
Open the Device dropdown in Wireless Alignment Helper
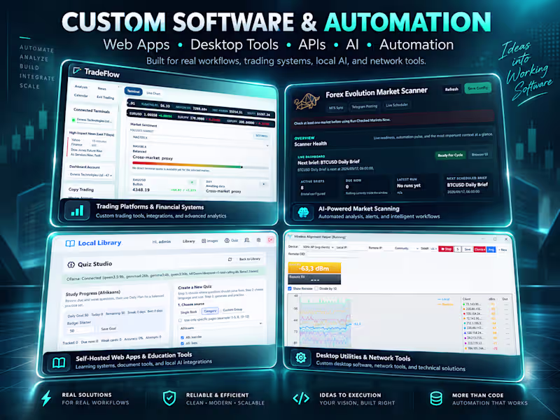click(x=317, y=247)
